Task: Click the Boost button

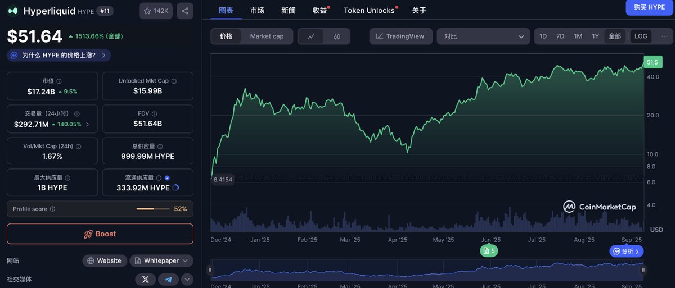Action: click(x=100, y=234)
